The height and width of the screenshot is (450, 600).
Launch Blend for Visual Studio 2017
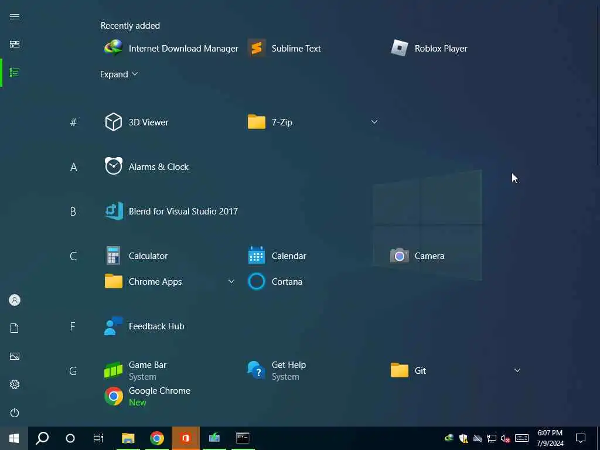[x=171, y=211]
